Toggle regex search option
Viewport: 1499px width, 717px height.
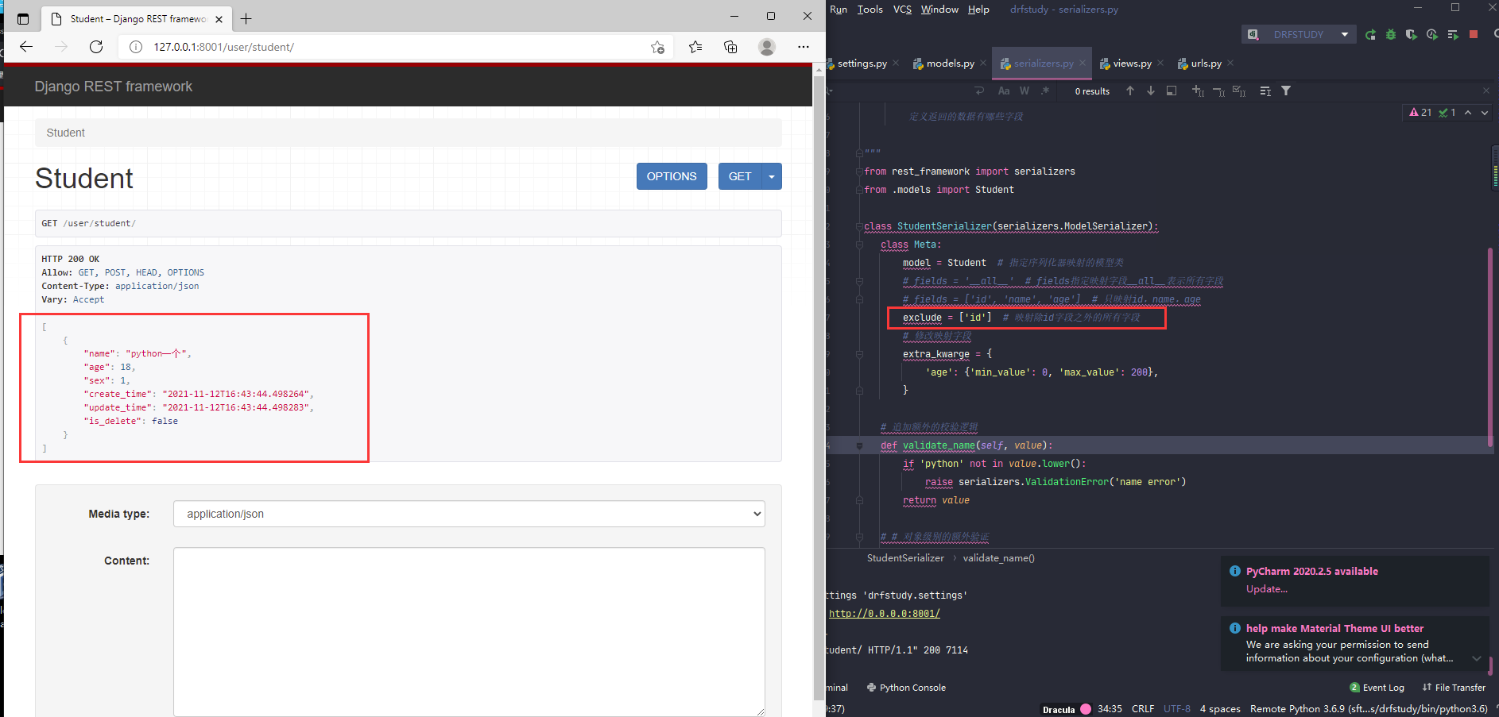pos(1045,91)
